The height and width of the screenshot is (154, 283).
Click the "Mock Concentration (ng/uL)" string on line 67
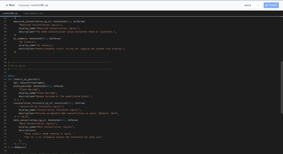coord(38,123)
